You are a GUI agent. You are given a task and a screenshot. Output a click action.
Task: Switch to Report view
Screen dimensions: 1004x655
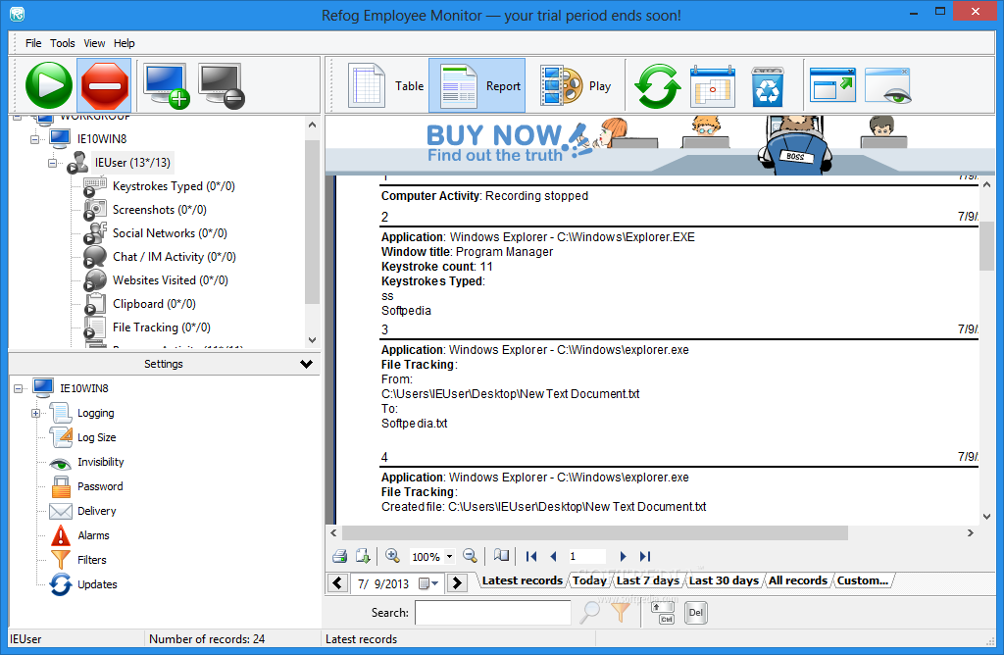point(477,85)
